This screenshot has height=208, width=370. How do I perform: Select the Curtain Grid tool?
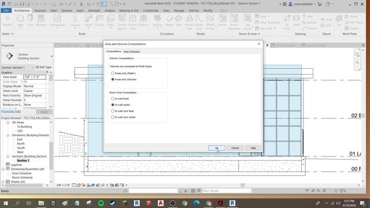tap(132, 22)
